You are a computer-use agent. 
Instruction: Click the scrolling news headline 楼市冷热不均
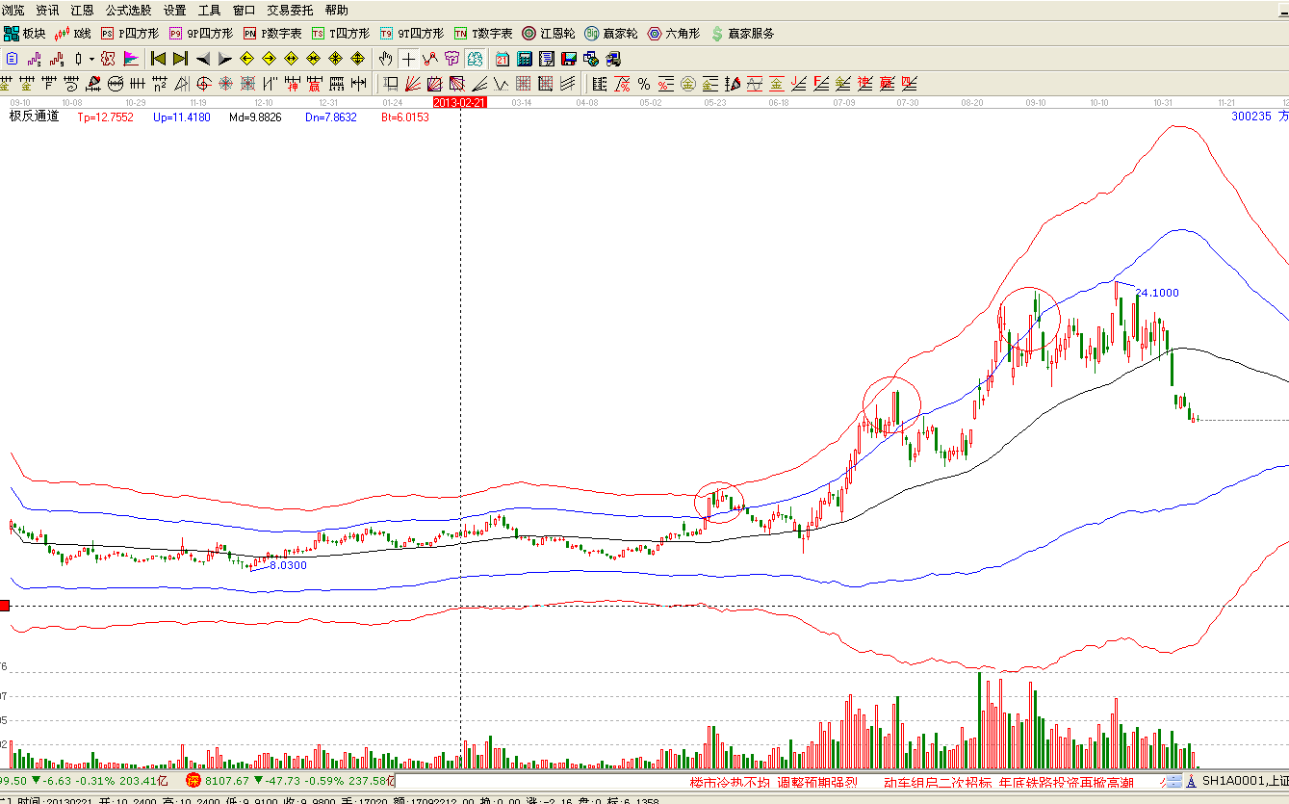(x=732, y=783)
